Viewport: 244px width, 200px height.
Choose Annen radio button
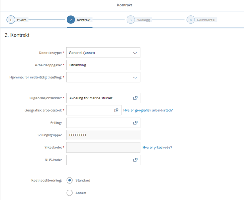tap(69, 193)
